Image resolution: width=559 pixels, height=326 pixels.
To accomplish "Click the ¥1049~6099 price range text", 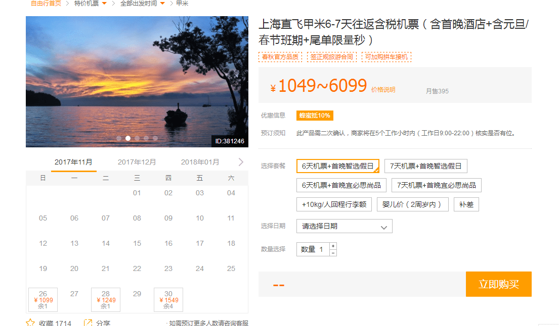I will pyautogui.click(x=318, y=86).
